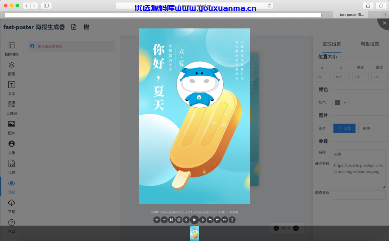Switch to the 属性设置 tab
The width and height of the screenshot is (389, 241).
point(331,44)
